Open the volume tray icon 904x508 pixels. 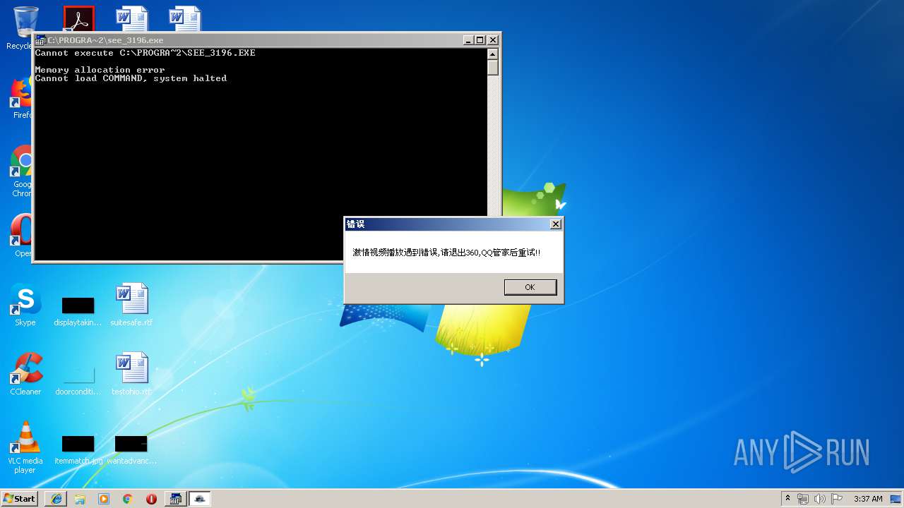pyautogui.click(x=819, y=498)
